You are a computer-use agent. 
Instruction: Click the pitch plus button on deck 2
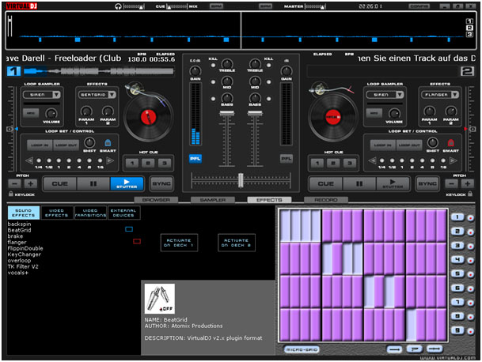coord(467,183)
